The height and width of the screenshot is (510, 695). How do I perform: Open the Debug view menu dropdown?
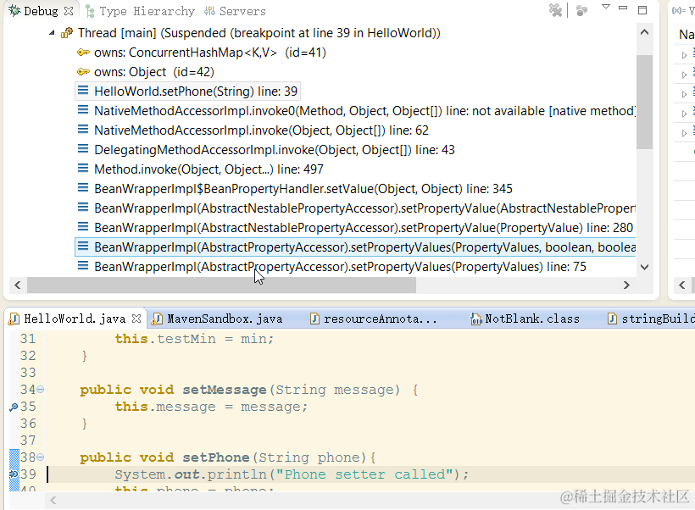(x=606, y=7)
